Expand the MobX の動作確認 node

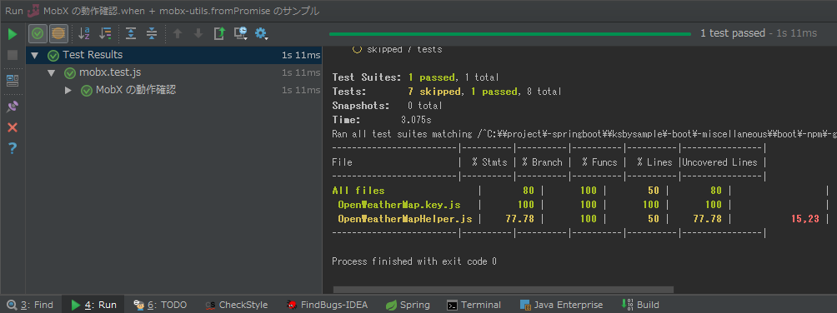(x=68, y=91)
